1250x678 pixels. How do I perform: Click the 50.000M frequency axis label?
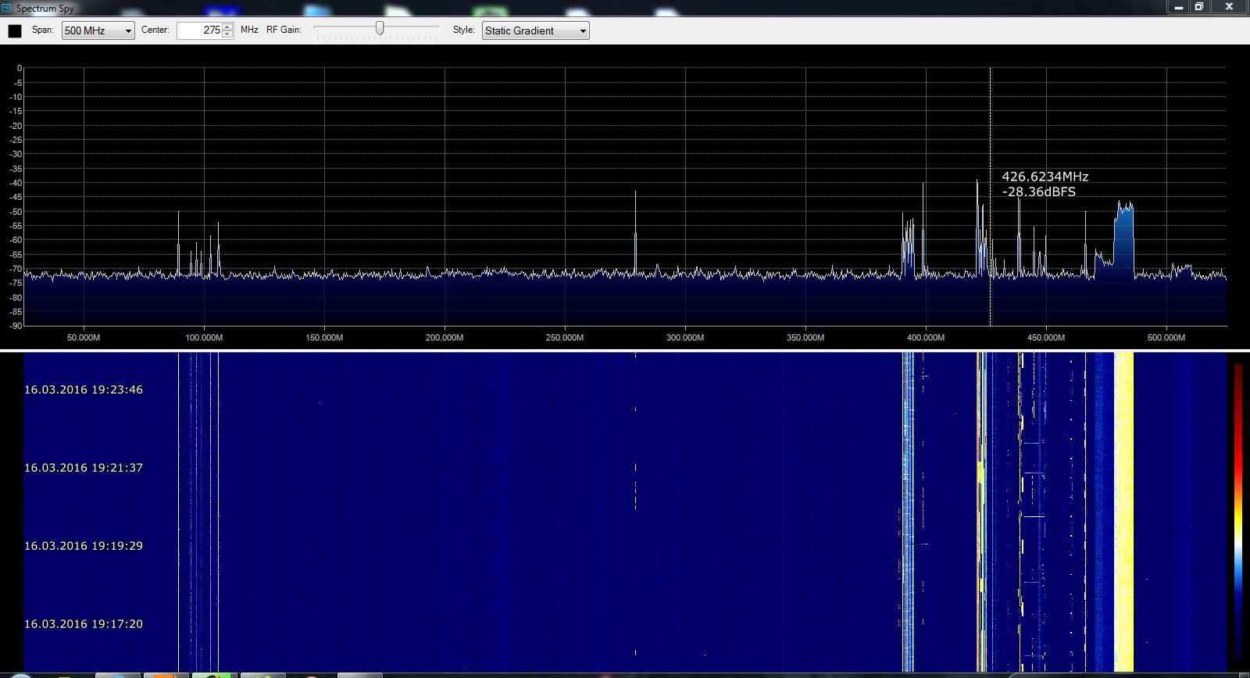coord(84,337)
